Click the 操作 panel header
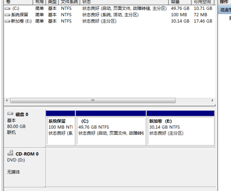 [224, 2]
